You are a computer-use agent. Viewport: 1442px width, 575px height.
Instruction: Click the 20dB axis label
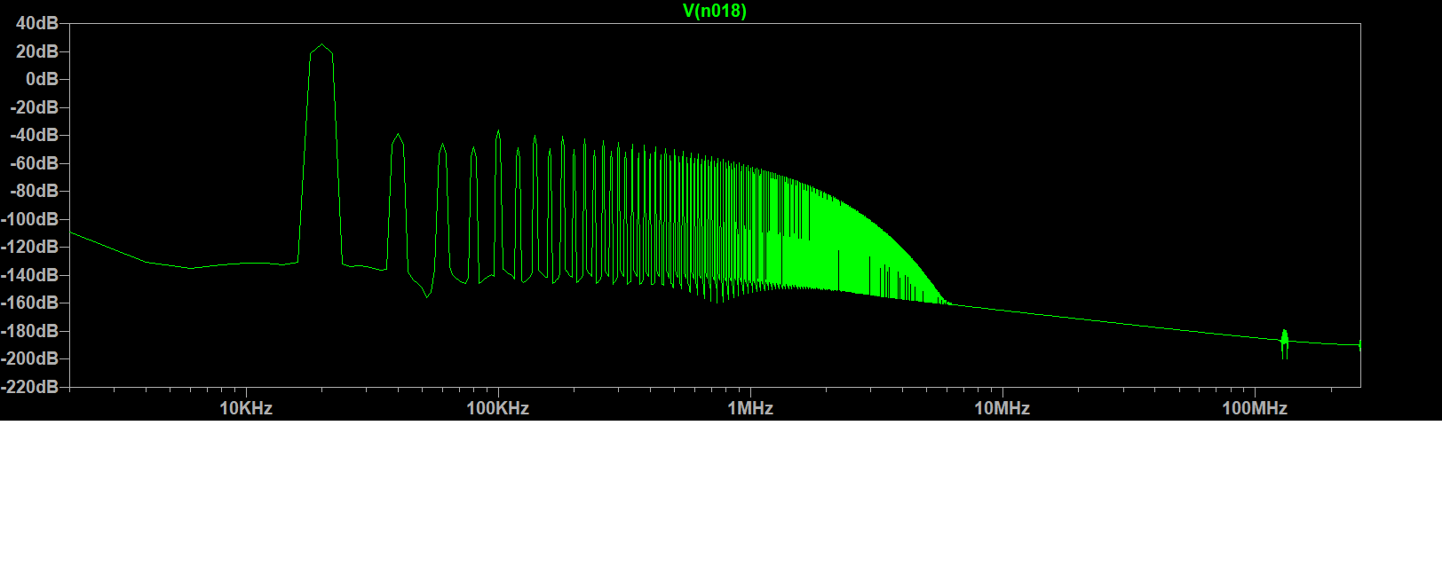[x=37, y=51]
